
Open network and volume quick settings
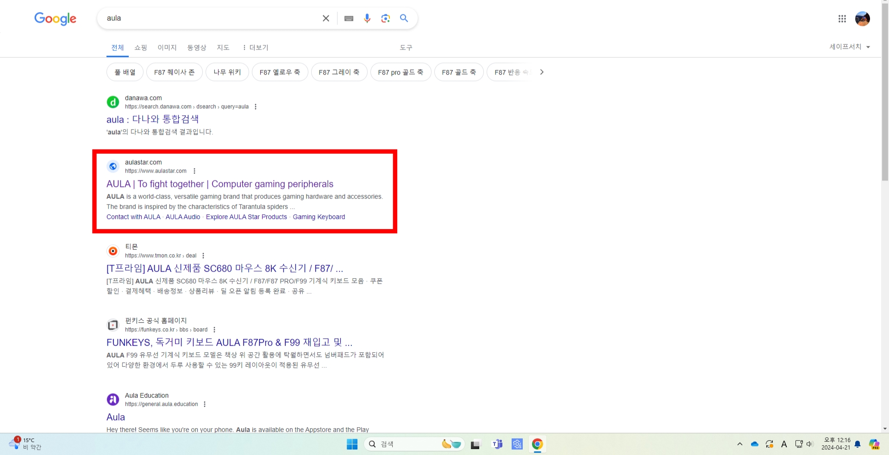click(x=804, y=444)
